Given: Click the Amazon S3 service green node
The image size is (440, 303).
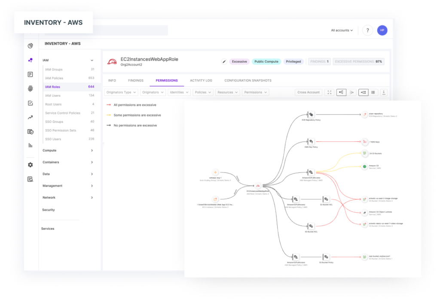Looking at the screenshot, I should [364, 167].
